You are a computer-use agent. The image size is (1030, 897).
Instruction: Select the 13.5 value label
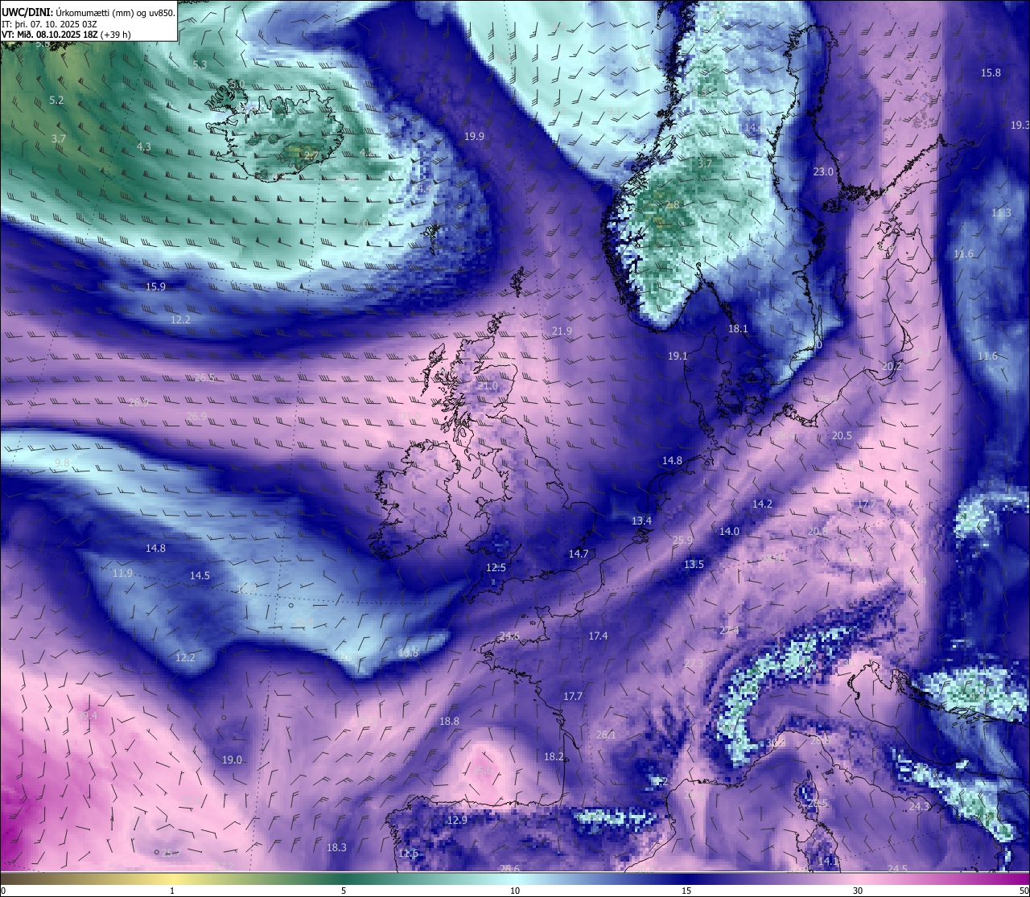694,565
